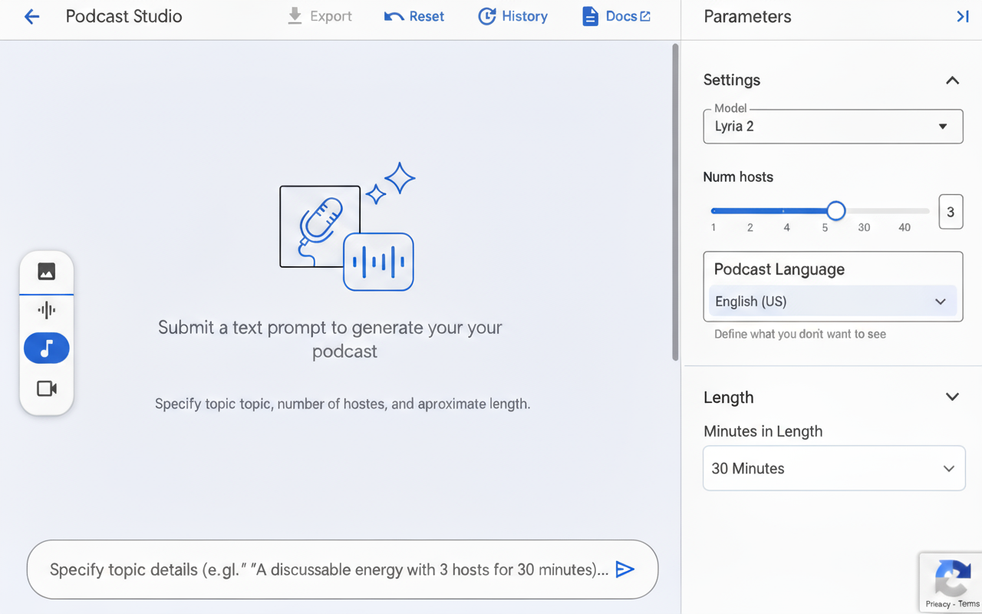Click the back arrow to leave Podcast Studio
The image size is (982, 614).
[x=30, y=16]
